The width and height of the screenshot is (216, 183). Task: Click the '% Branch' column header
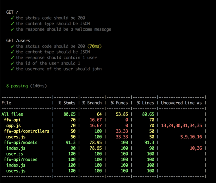[x=92, y=103]
